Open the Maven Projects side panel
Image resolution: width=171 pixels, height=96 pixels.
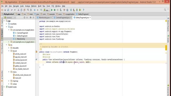click(168, 25)
